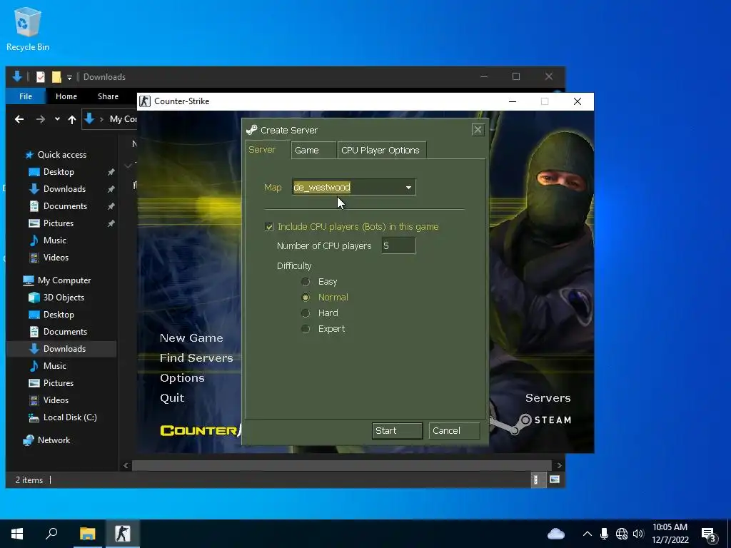The image size is (731, 548).
Task: Open the File menu in Explorer
Action: [26, 96]
